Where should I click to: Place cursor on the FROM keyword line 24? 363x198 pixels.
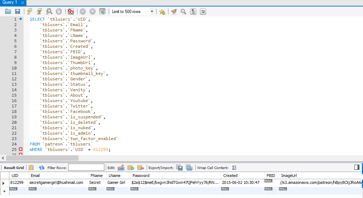click(35, 144)
